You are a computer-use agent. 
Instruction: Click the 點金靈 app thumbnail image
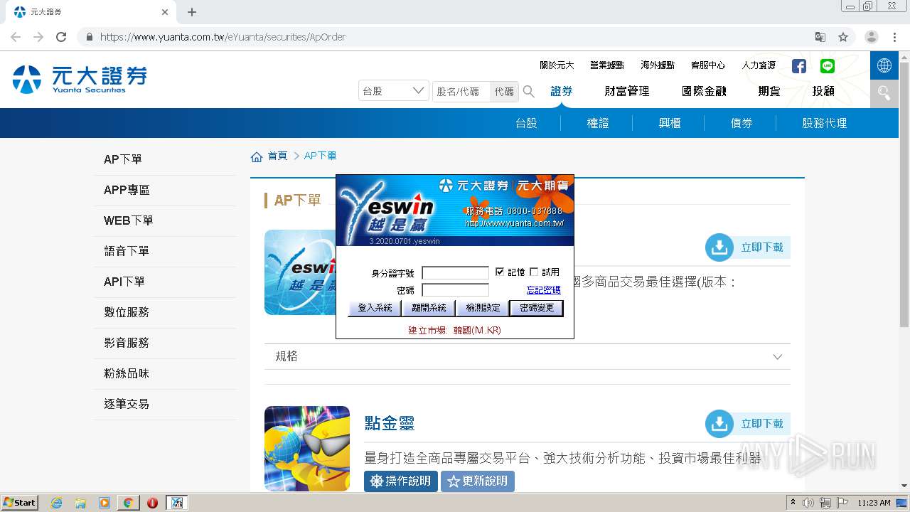click(x=307, y=449)
